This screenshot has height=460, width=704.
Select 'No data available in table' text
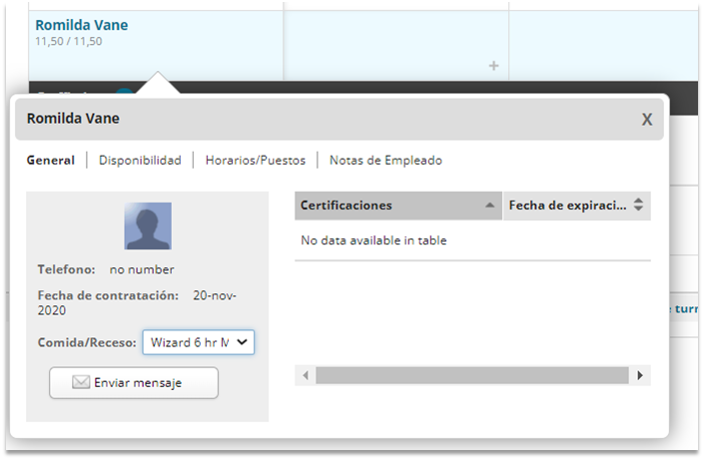(373, 240)
